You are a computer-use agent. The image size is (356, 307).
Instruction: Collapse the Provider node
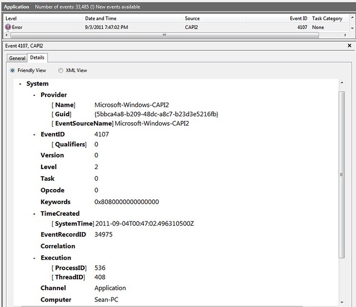pos(34,95)
